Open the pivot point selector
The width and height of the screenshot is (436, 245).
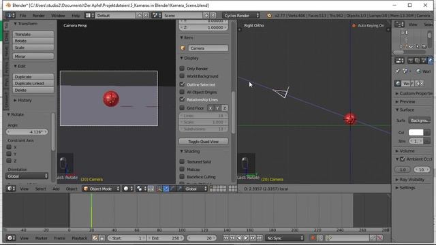pyautogui.click(x=141, y=189)
